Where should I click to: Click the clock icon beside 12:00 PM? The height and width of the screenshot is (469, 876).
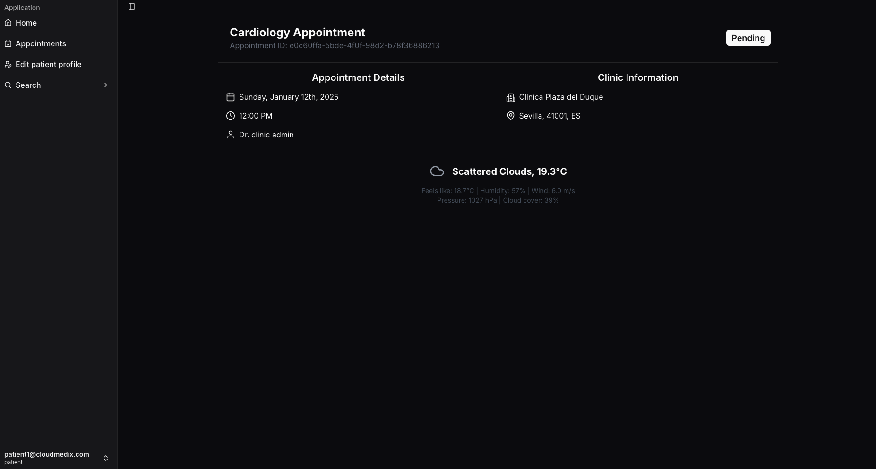point(231,116)
